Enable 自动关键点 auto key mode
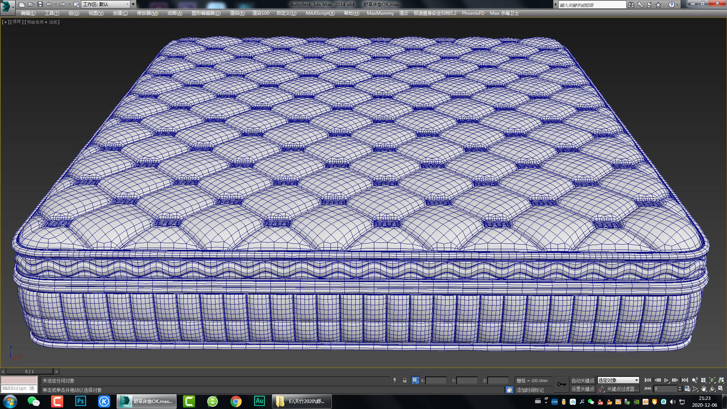This screenshot has width=727, height=409. pyautogui.click(x=583, y=381)
